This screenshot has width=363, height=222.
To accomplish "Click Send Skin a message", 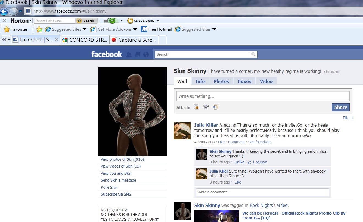I will pos(118,180).
